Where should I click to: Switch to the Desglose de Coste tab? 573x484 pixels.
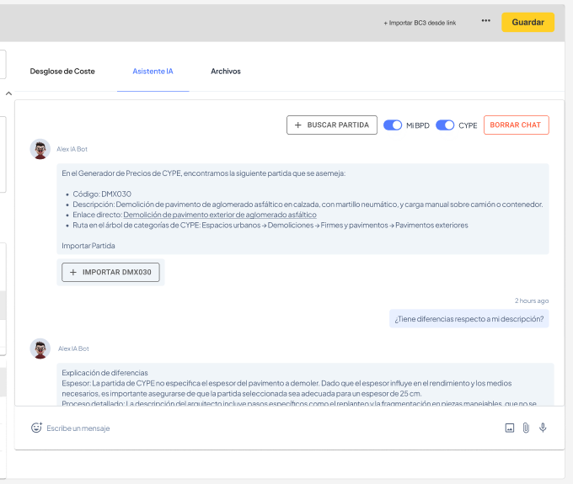(x=62, y=72)
